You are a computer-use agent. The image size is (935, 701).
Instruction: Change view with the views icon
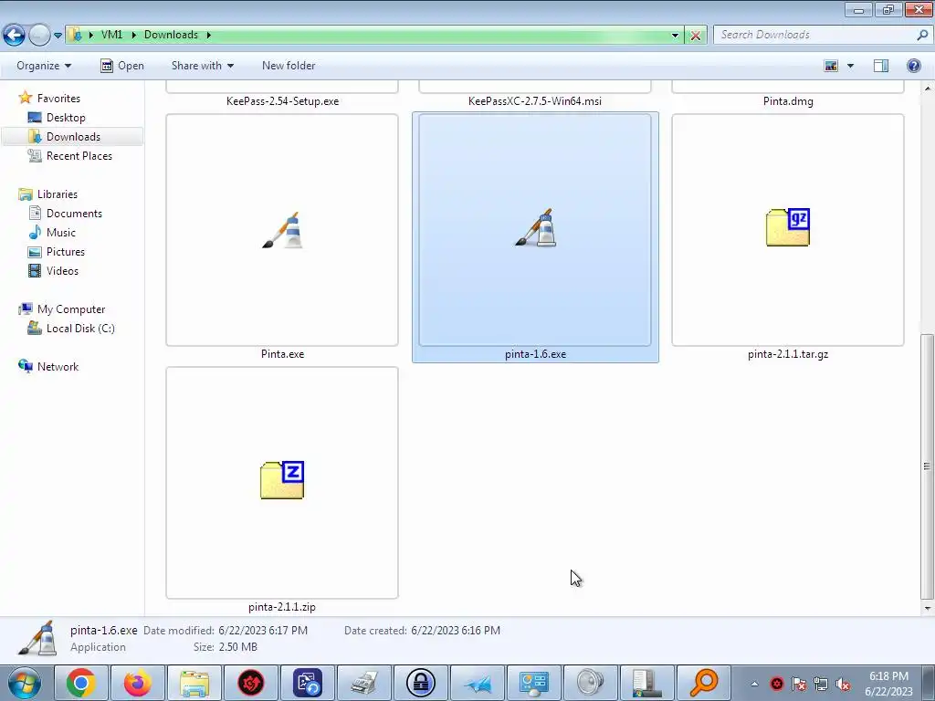pyautogui.click(x=831, y=66)
